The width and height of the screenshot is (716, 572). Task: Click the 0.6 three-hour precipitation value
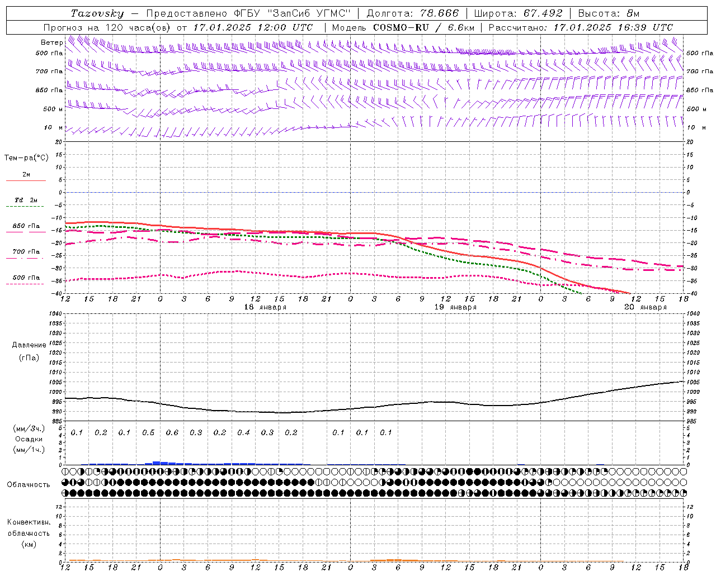click(172, 433)
